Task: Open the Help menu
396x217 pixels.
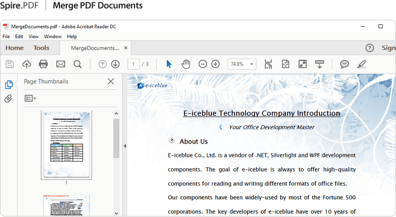Action: 72,36
